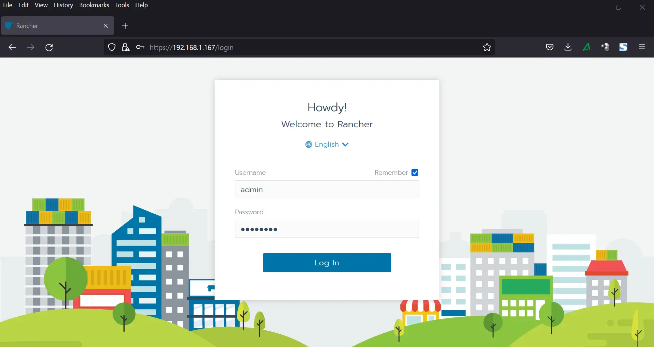This screenshot has height=347, width=654.
Task: Open the Downloads panel
Action: pyautogui.click(x=568, y=47)
